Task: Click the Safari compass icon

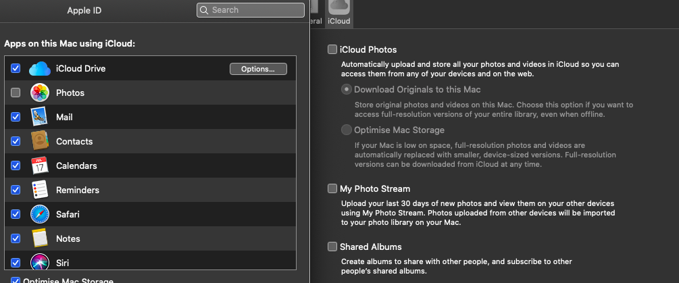Action: click(40, 213)
